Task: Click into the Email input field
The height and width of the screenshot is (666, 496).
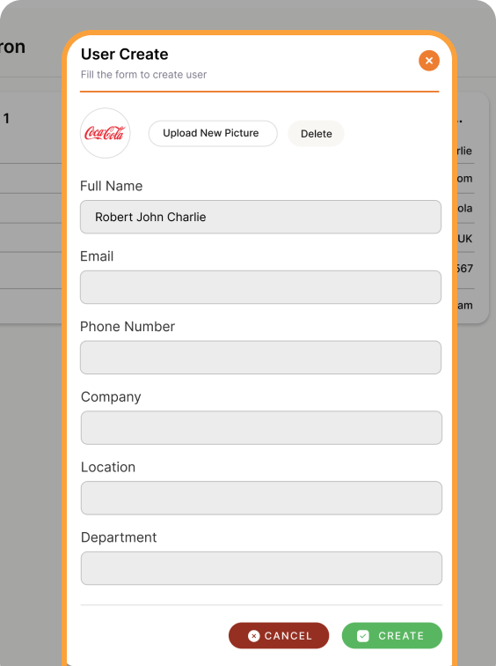Action: [x=260, y=287]
